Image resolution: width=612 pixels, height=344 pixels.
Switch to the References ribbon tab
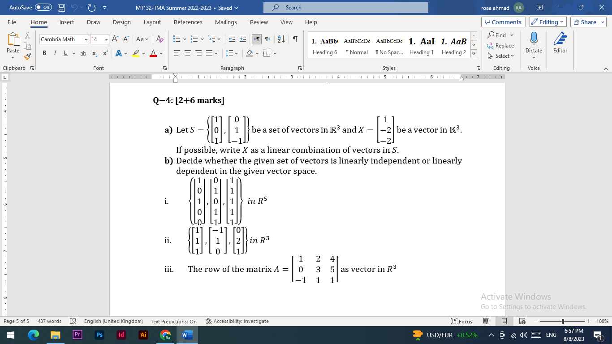(188, 22)
